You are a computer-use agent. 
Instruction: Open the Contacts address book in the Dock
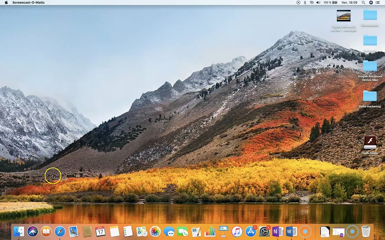pyautogui.click(x=87, y=231)
